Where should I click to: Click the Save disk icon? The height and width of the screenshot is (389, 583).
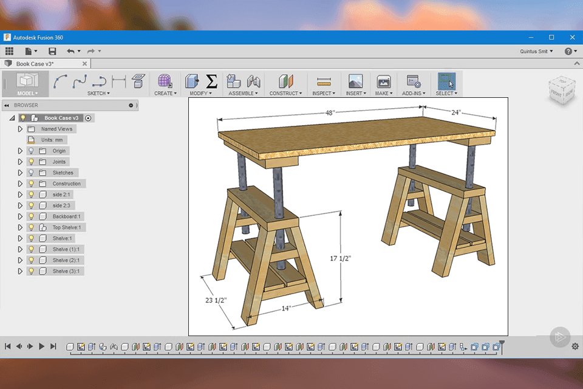tap(52, 51)
